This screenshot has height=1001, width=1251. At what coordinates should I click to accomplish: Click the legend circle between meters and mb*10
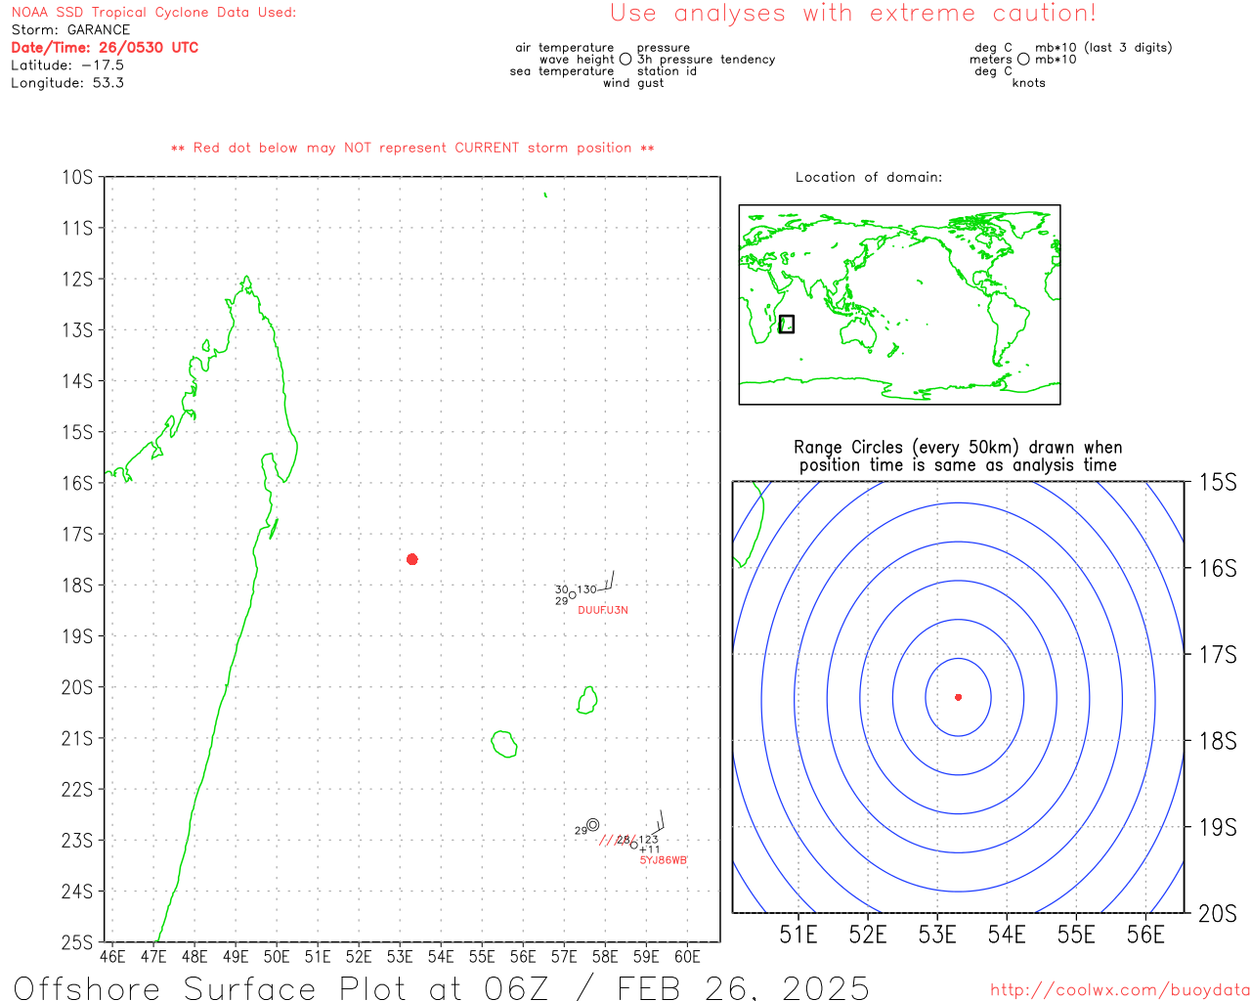[x=1023, y=60]
